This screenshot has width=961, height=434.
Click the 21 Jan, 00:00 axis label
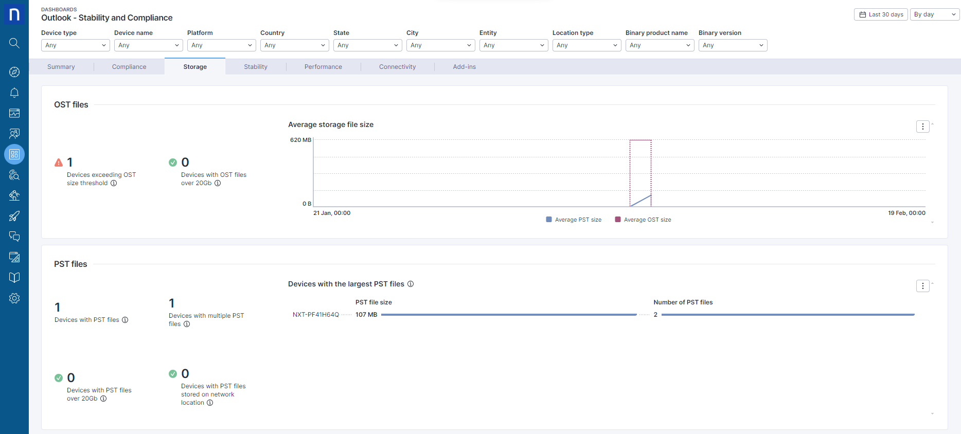pos(332,213)
